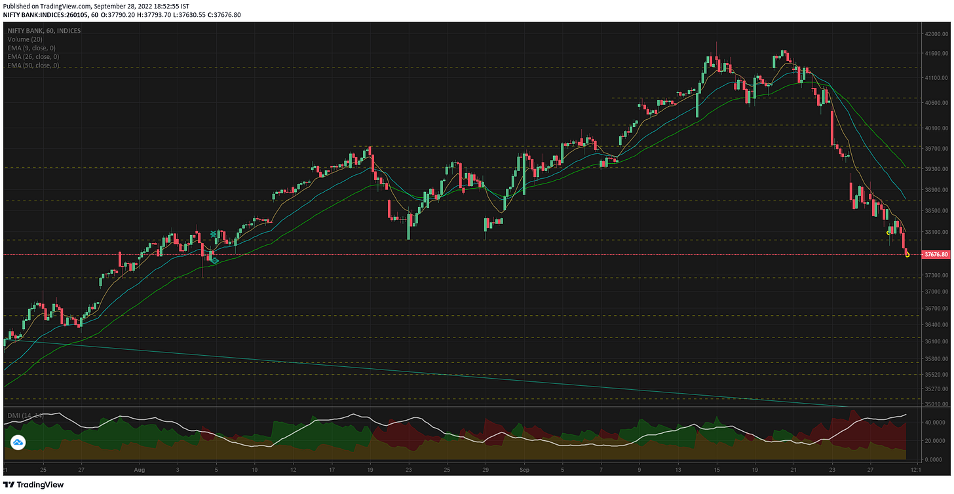Click the 12 date label on time axis
This screenshot has height=494, width=954.
point(293,470)
